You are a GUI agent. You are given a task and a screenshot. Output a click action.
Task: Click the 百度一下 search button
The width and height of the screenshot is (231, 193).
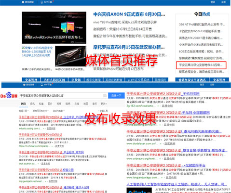click(116, 96)
